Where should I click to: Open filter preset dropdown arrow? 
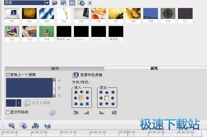19,103
